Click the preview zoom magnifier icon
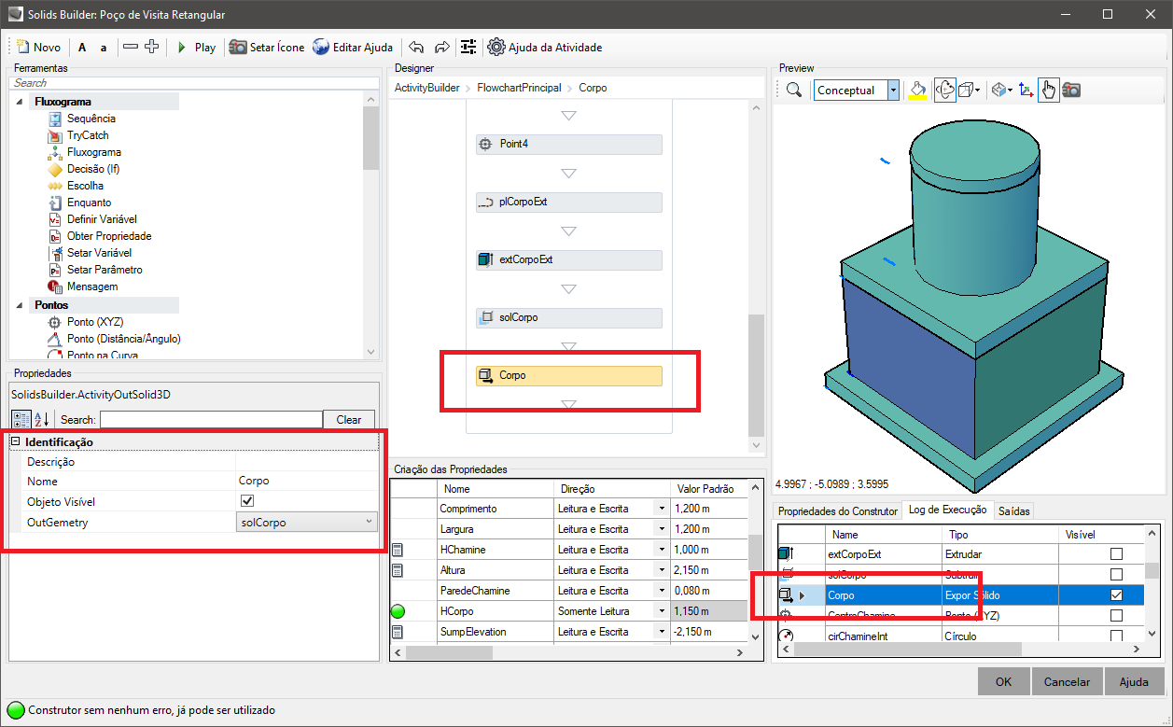The height and width of the screenshot is (727, 1173). coord(794,91)
